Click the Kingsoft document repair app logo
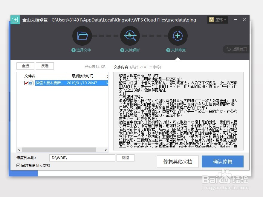Image resolution: width=263 pixels, height=197 pixels. [x=15, y=20]
